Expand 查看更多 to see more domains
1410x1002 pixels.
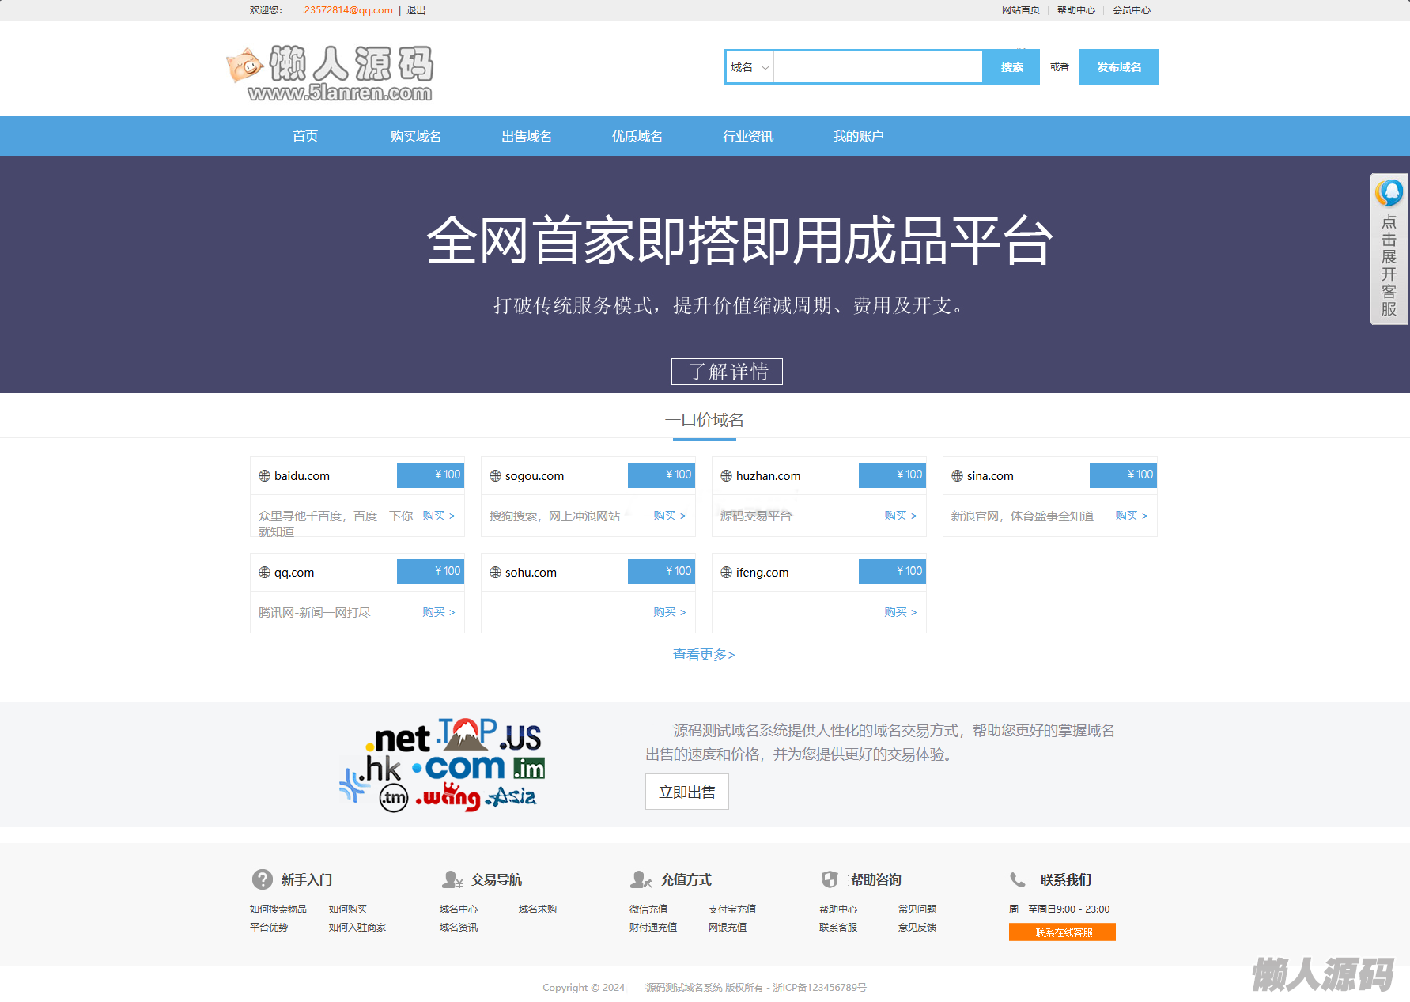pos(704,655)
